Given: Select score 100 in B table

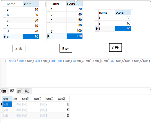Looking at the screenshot, I should tap(75, 31).
